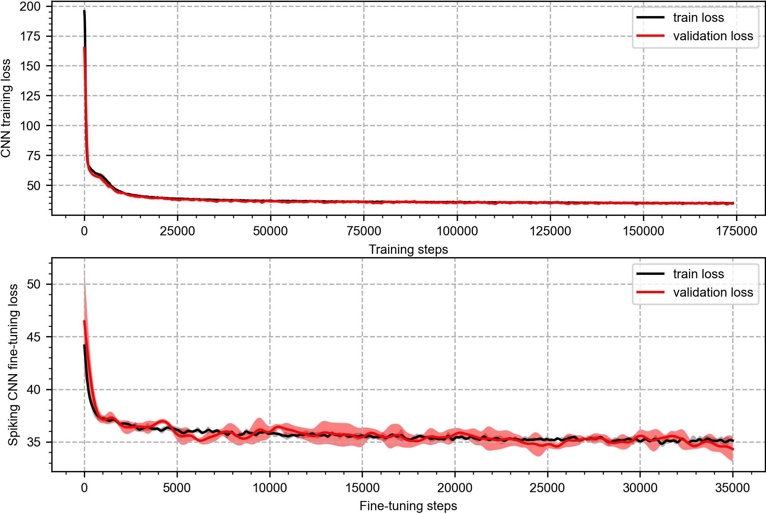This screenshot has width=766, height=514.
Task: Click 'train loss' text in bottom legend
Action: click(698, 274)
